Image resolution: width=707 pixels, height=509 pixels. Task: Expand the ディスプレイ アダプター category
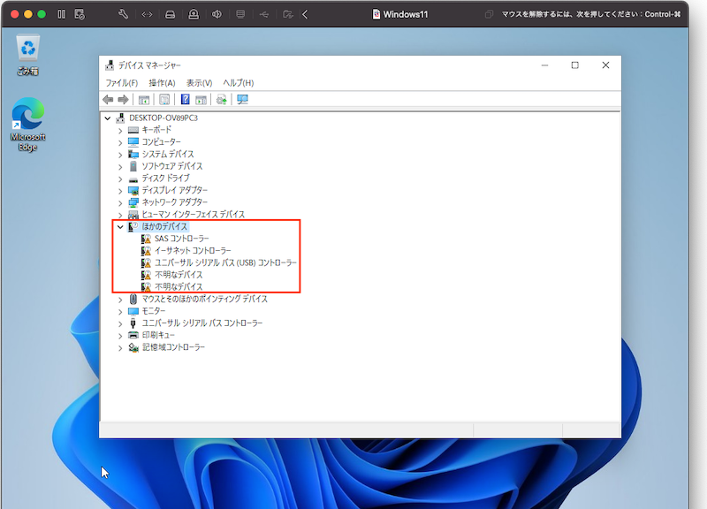tap(120, 191)
